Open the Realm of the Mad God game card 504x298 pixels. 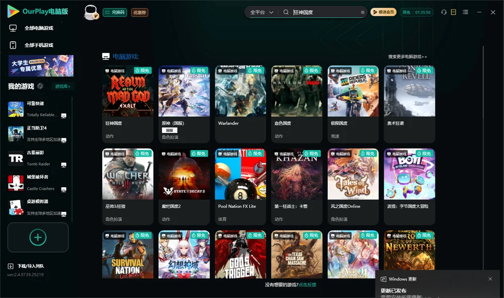128,104
